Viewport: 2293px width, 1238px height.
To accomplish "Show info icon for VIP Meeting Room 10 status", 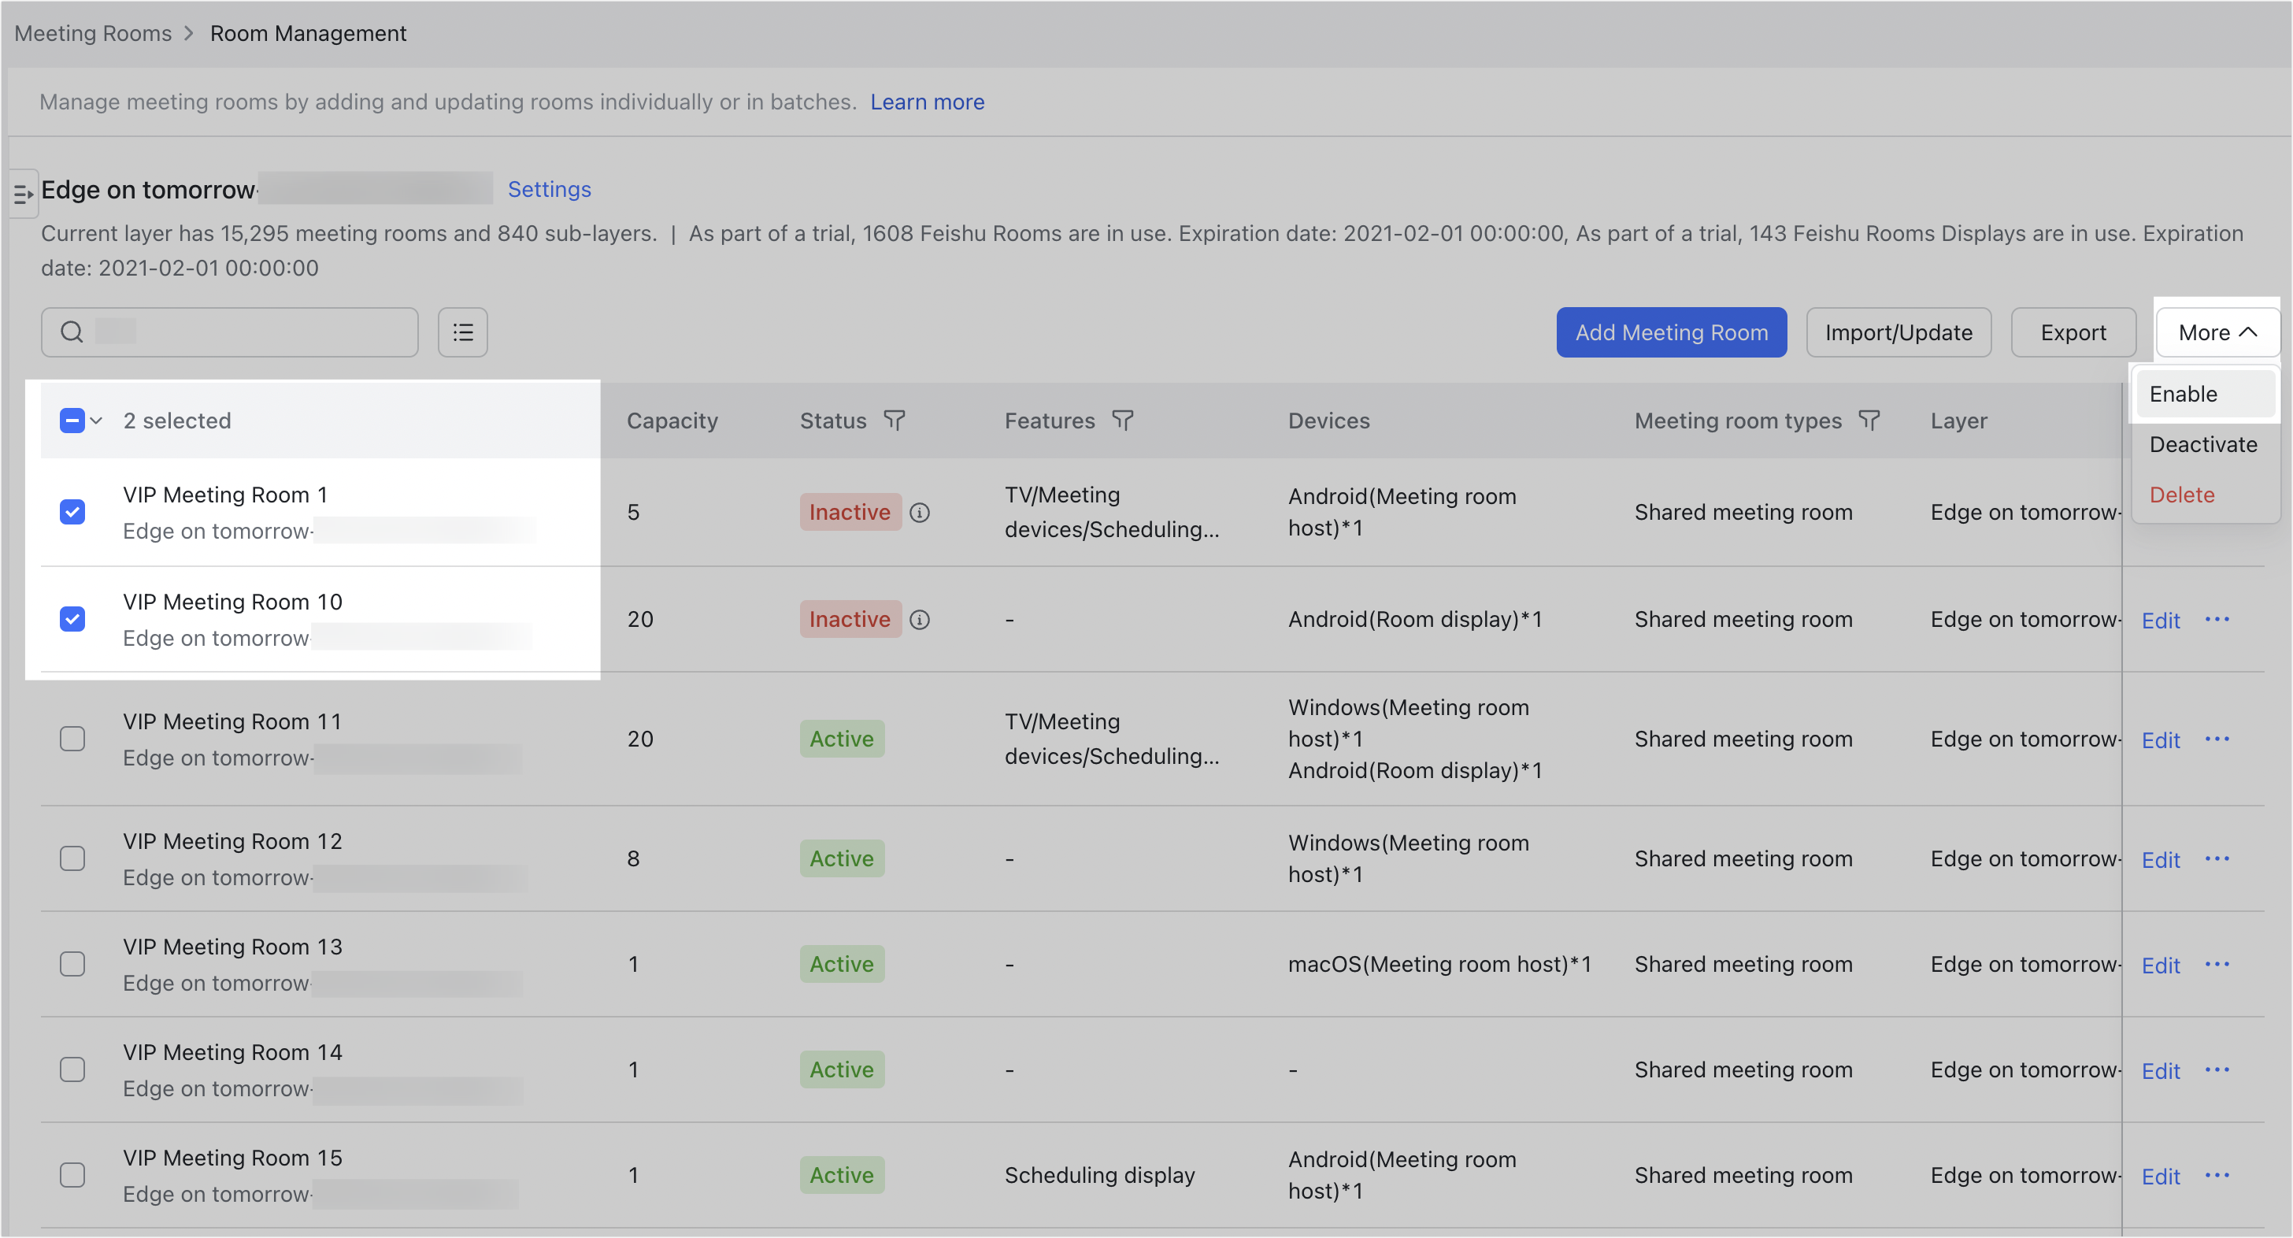I will [x=920, y=620].
